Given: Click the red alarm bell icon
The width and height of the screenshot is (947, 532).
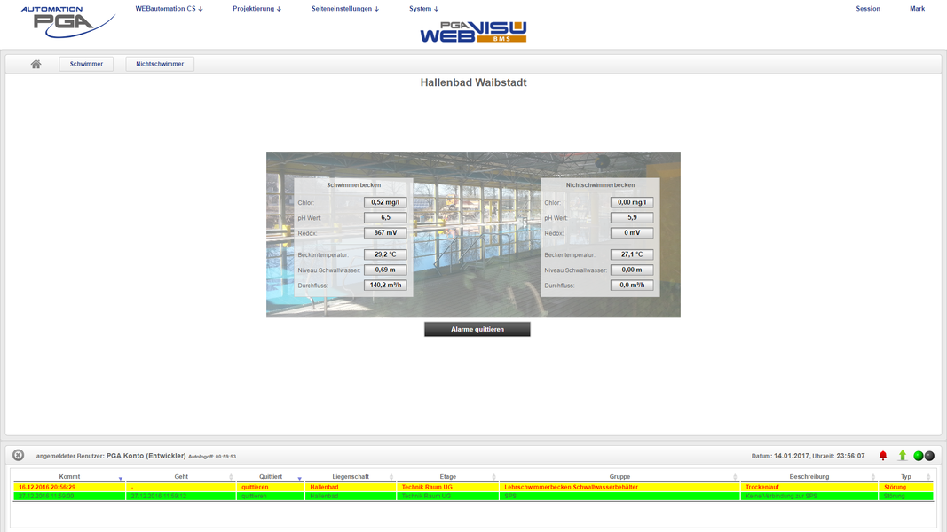Looking at the screenshot, I should [883, 456].
